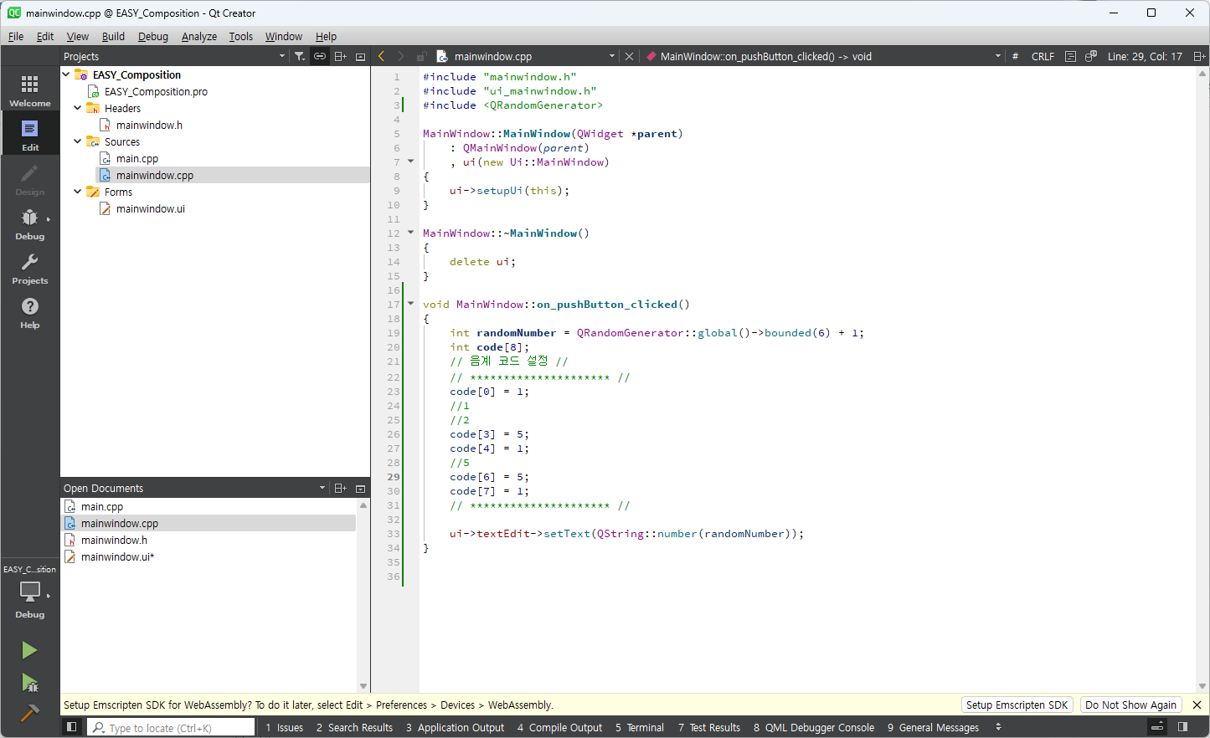Viewport: 1210px width, 738px height.
Task: Select main.cpp in Open Documents list
Action: [x=102, y=506]
